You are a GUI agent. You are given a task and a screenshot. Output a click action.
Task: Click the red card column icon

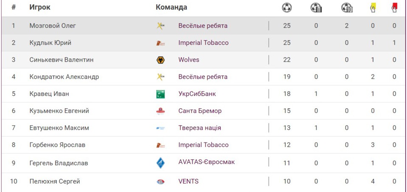coord(394,7)
